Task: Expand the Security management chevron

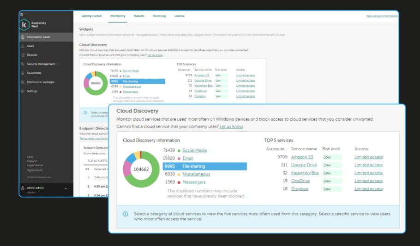Action: point(58,64)
